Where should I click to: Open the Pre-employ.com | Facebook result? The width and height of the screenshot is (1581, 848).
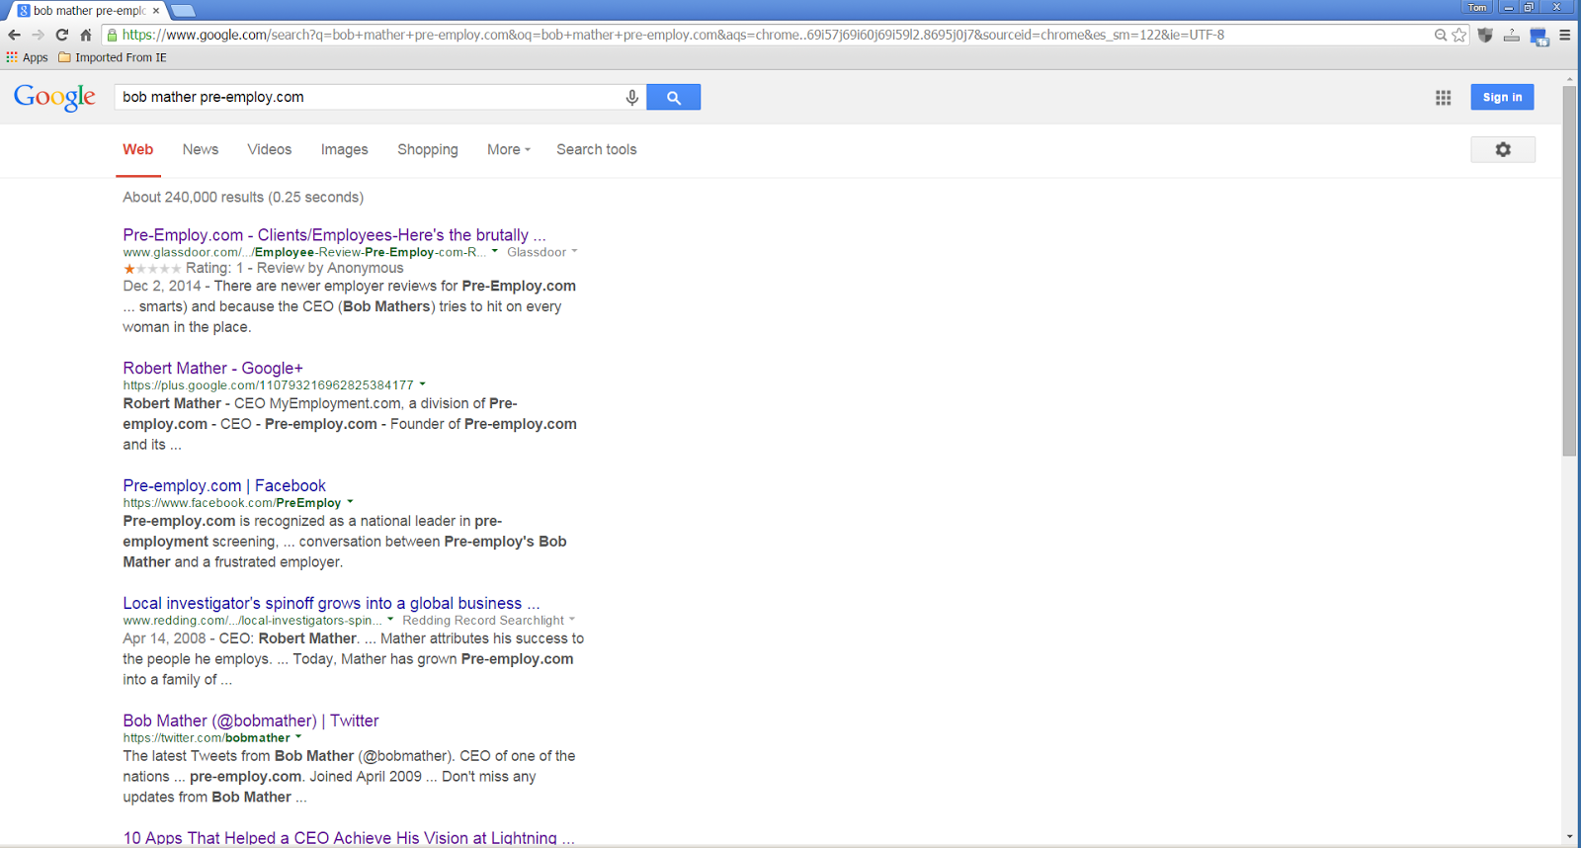click(x=224, y=485)
